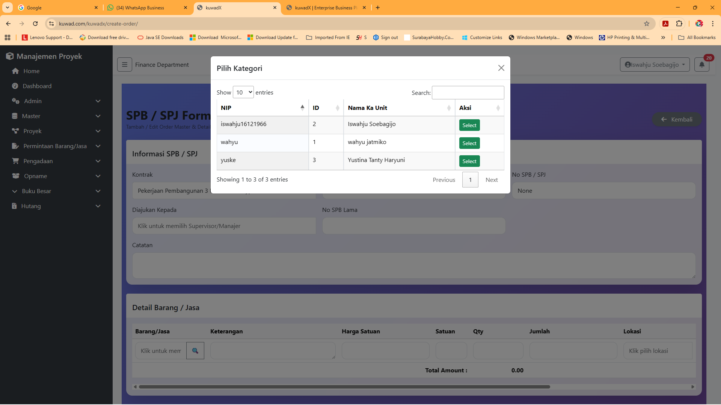Click the Opname boxes icon
The width and height of the screenshot is (721, 405).
point(16,176)
